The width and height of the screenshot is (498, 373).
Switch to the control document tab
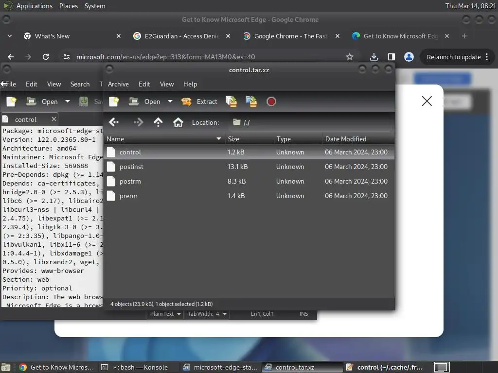pos(25,119)
